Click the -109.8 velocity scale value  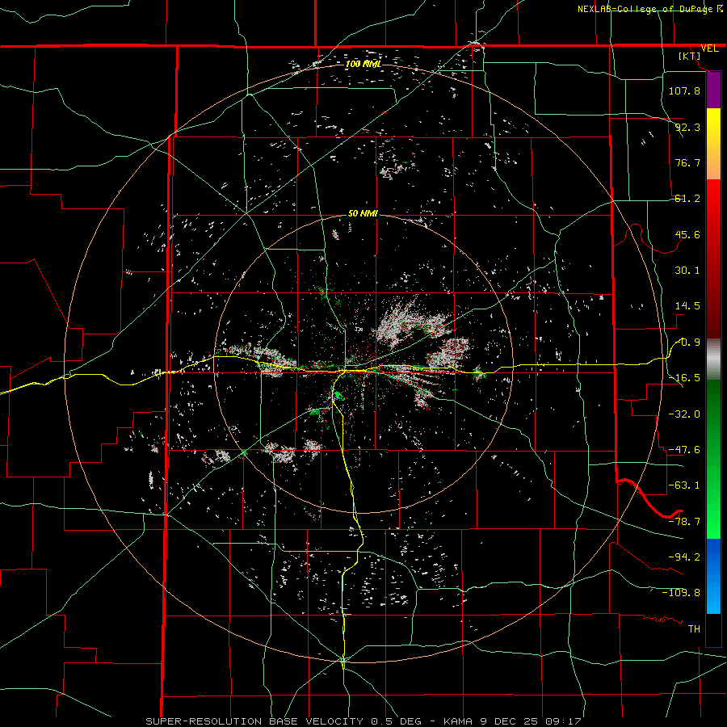(x=681, y=593)
